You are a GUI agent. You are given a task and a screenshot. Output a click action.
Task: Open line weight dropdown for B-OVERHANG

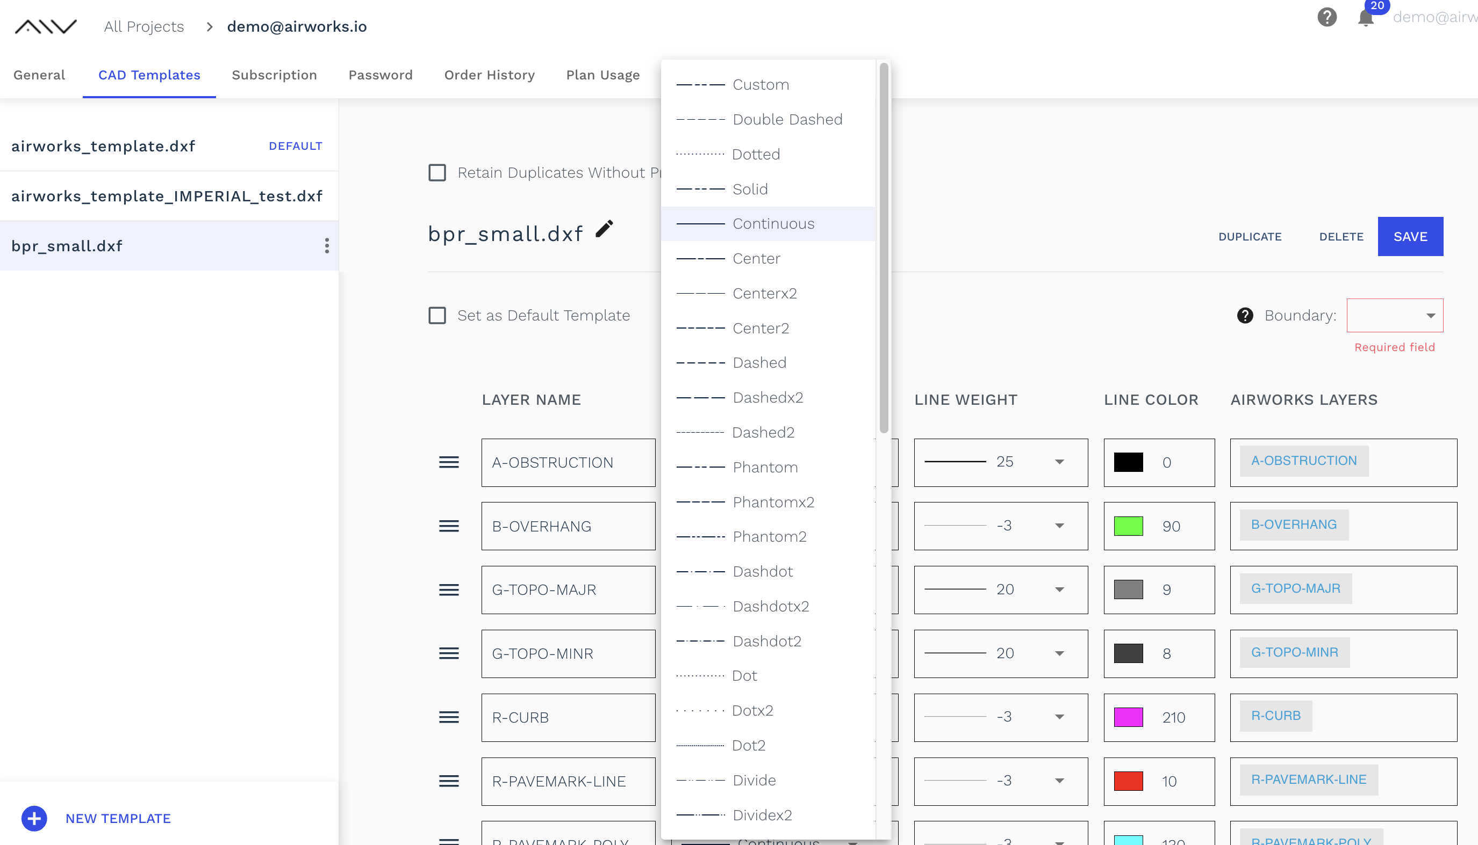click(1000, 526)
